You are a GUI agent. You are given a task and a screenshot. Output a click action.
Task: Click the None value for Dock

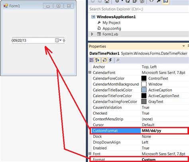click(146, 137)
